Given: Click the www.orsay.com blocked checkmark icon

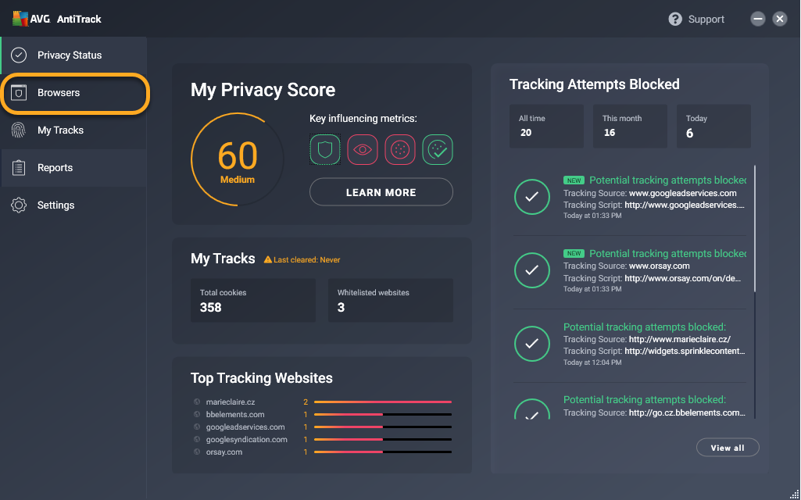Looking at the screenshot, I should [x=532, y=270].
